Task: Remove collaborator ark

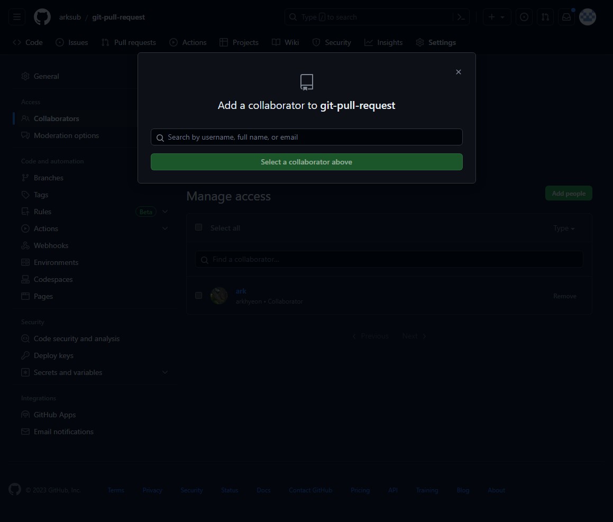Action: click(x=564, y=296)
